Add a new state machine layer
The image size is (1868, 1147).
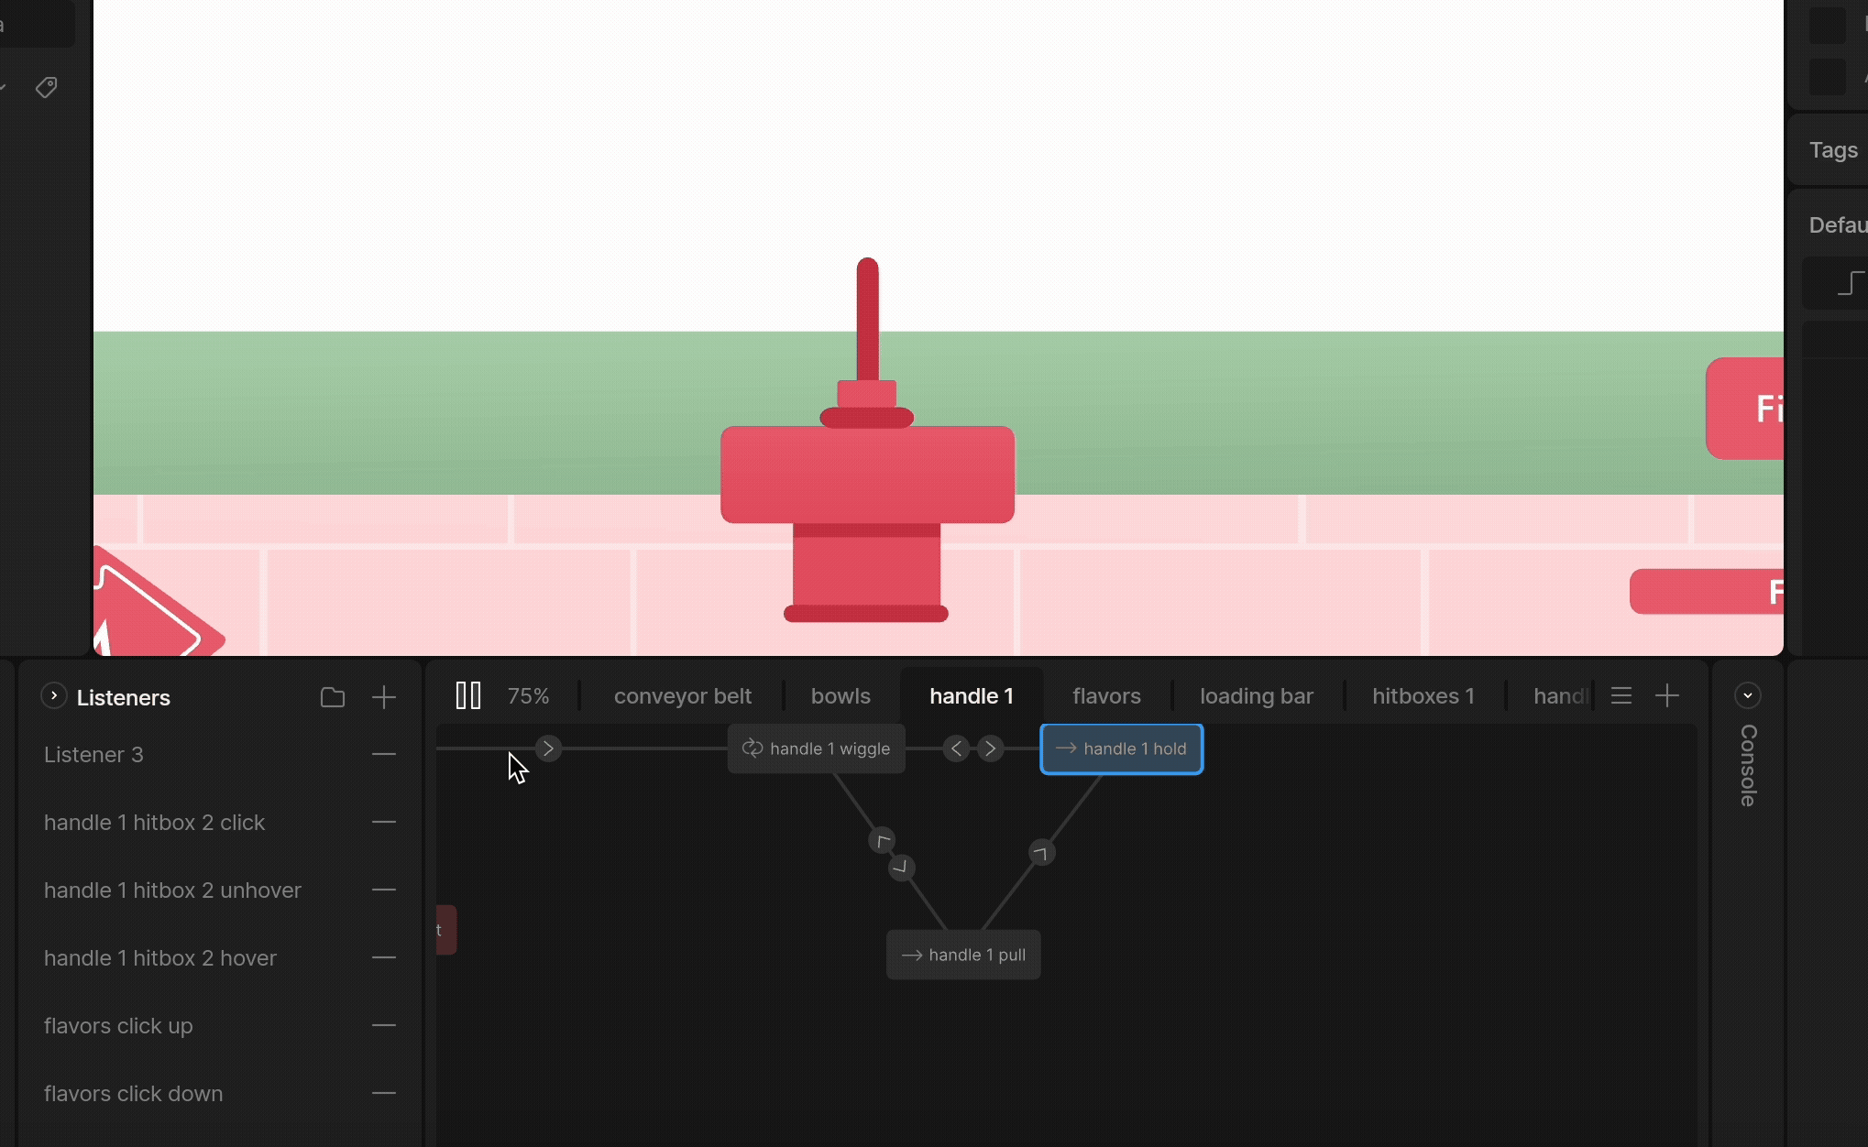pyautogui.click(x=1666, y=696)
